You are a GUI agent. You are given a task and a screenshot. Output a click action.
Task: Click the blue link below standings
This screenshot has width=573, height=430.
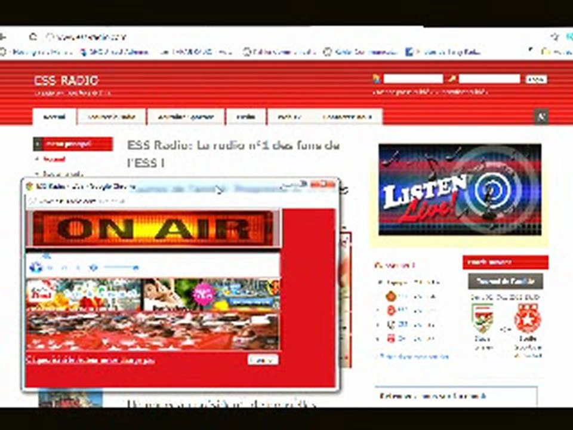pos(413,356)
